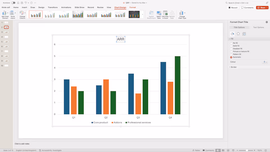The image size is (270, 152).
Task: Click the collaboration icon near search
Action: click(x=267, y=3)
